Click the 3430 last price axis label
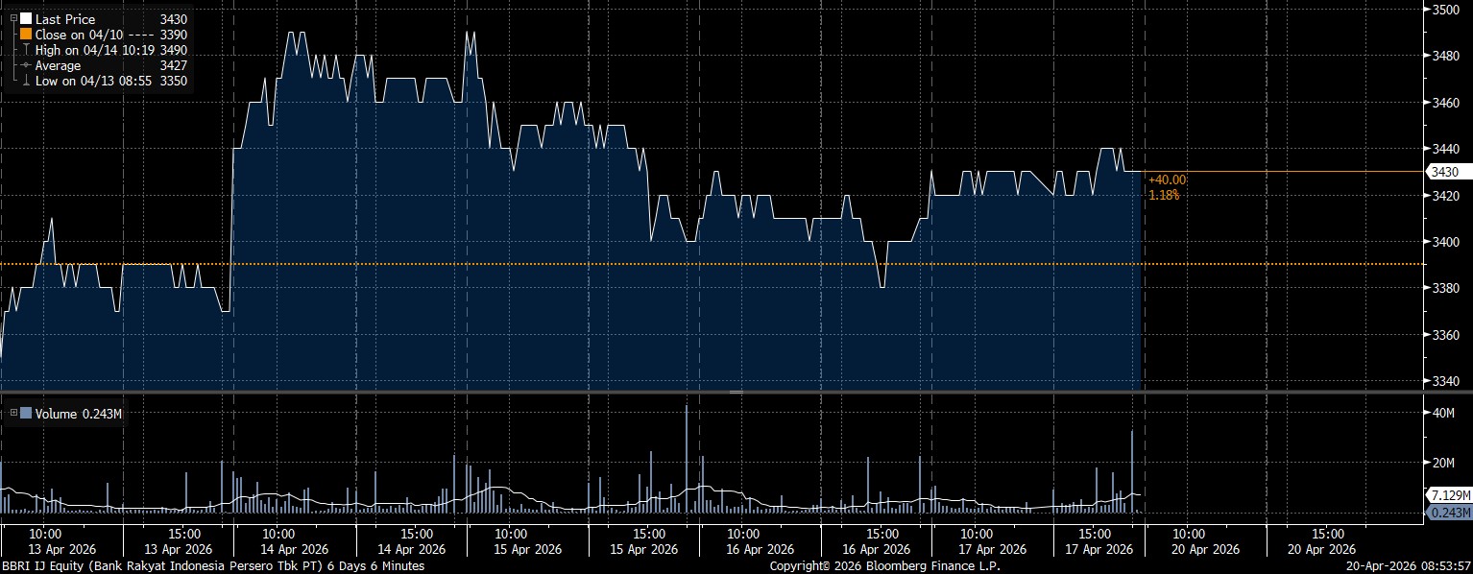The image size is (1473, 574). 1444,172
